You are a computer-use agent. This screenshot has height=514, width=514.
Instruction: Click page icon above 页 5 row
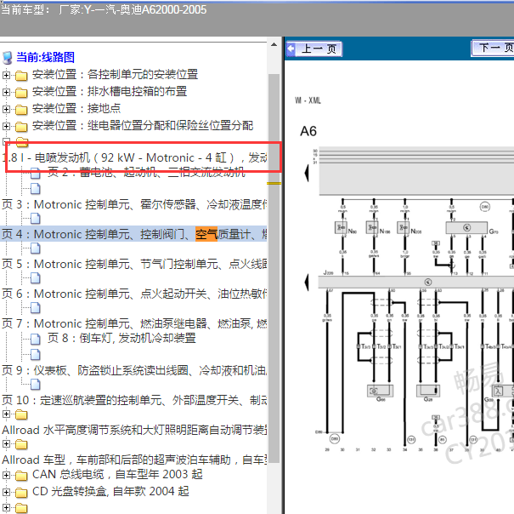(36, 248)
